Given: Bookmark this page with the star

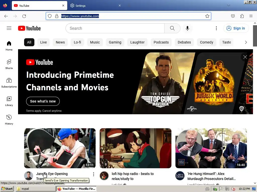Looking at the screenshot, I should pos(207,16).
